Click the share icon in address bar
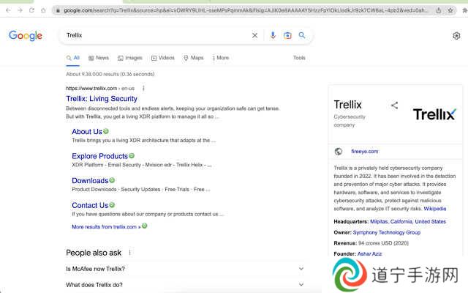This screenshot has width=468, height=293. tap(439, 10)
